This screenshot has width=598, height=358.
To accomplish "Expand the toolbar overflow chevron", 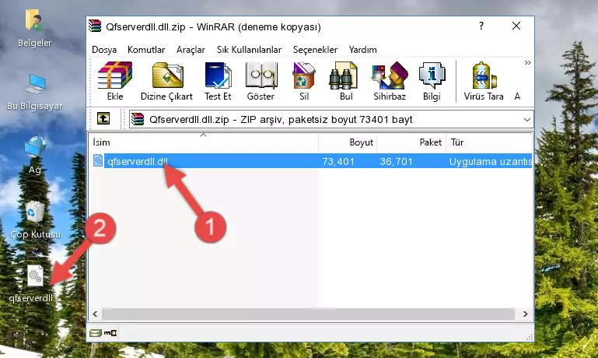I will point(527,63).
